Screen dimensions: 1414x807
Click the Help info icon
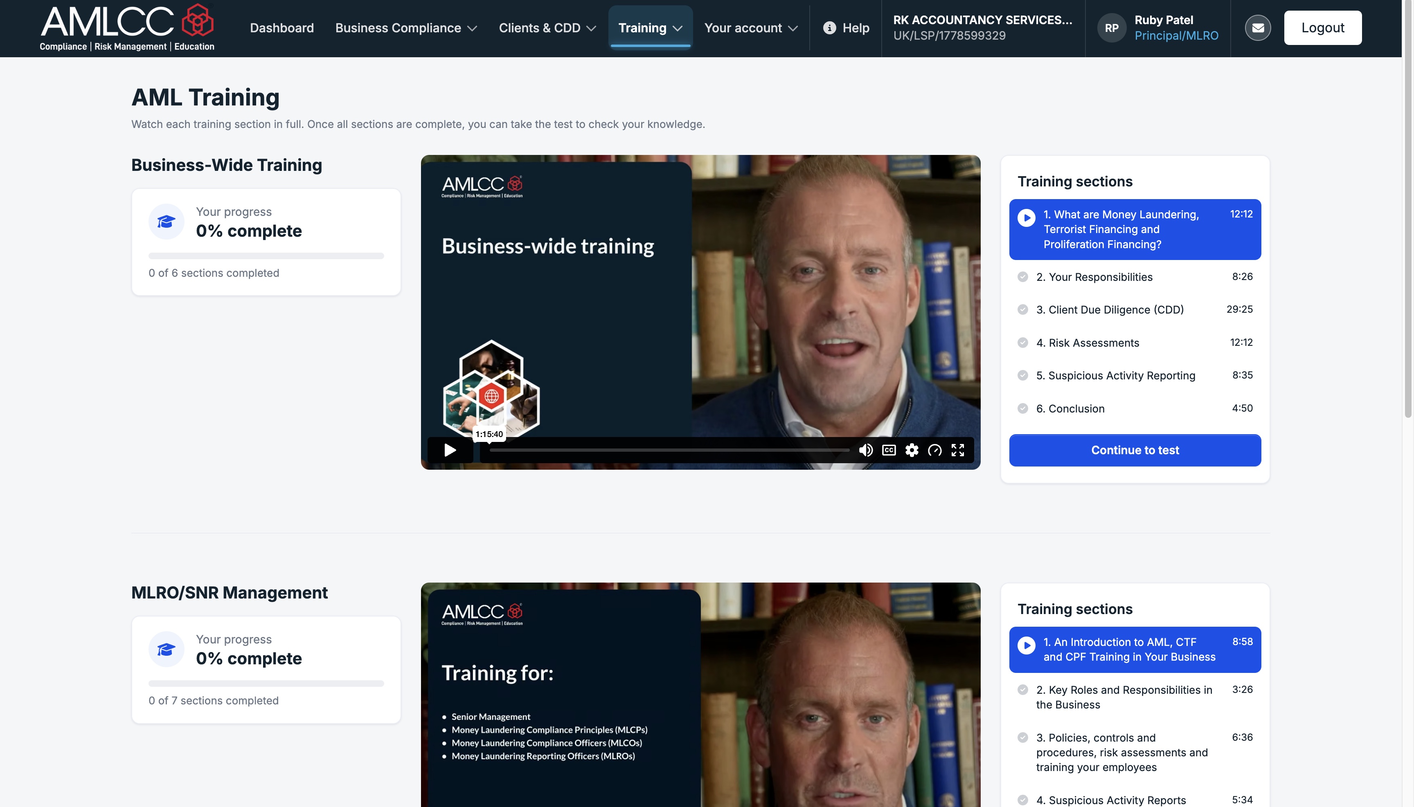(829, 28)
